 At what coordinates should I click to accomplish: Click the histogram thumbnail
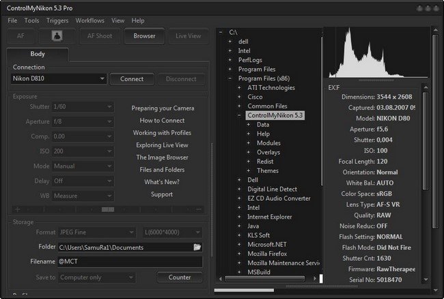[x=378, y=52]
